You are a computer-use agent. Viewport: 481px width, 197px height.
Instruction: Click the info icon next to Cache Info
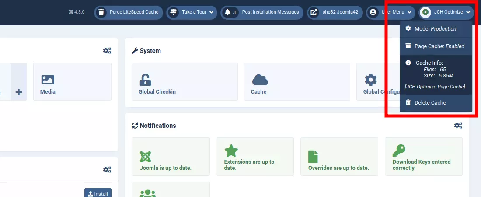coord(408,63)
